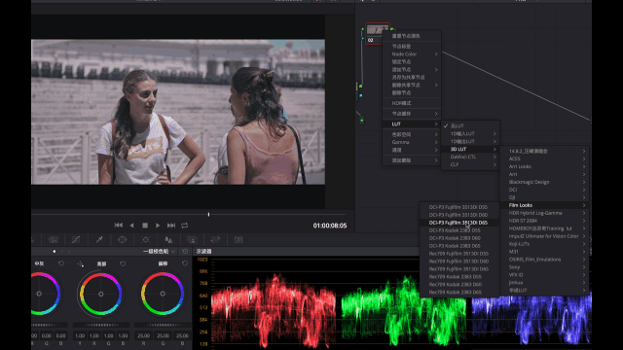The width and height of the screenshot is (623, 350).
Task: Click the gain master jog slider
Action: [101, 325]
